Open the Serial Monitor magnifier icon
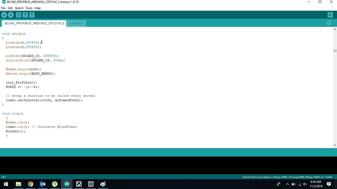Image resolution: width=337 pixels, height=189 pixels. pyautogui.click(x=330, y=15)
